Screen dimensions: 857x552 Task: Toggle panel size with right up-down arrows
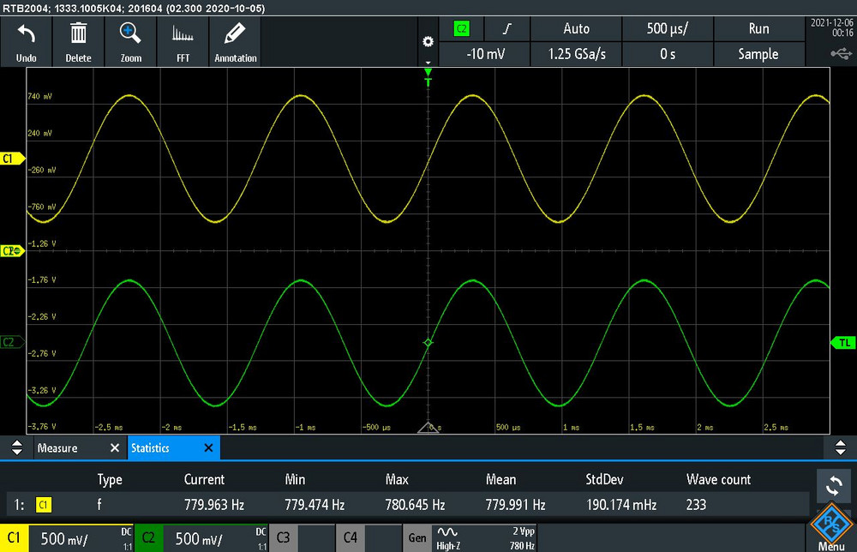click(x=841, y=447)
